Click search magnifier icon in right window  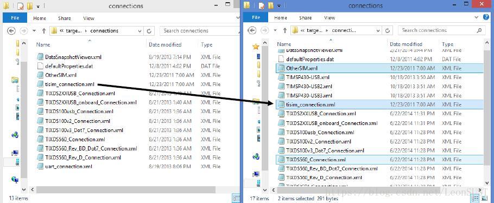[x=479, y=30]
